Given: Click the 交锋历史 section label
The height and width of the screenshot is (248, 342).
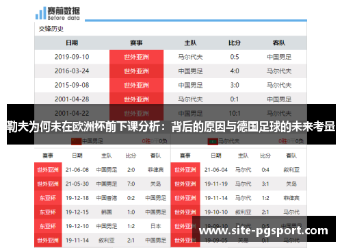Looking at the screenshot, I should point(51,29).
